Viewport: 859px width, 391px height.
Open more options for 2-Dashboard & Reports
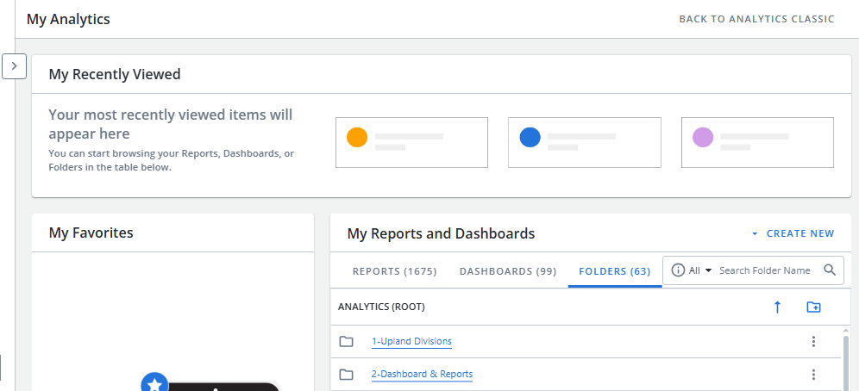click(813, 374)
